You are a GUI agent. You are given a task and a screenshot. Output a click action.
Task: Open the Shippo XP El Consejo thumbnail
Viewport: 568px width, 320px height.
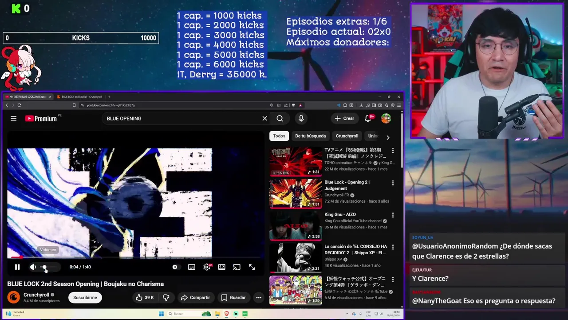[296, 258]
